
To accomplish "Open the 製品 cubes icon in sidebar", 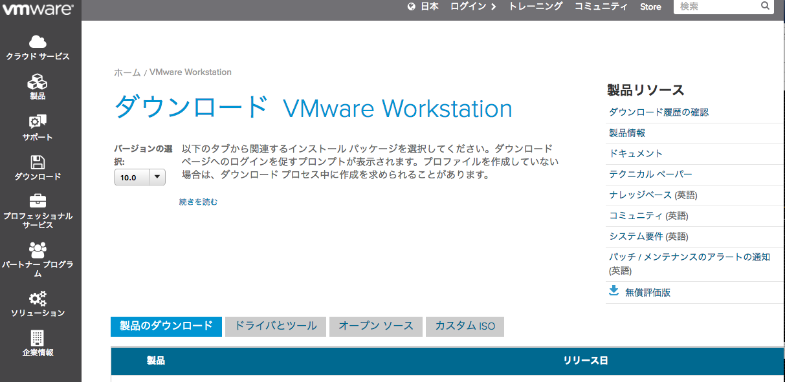I will pyautogui.click(x=38, y=81).
